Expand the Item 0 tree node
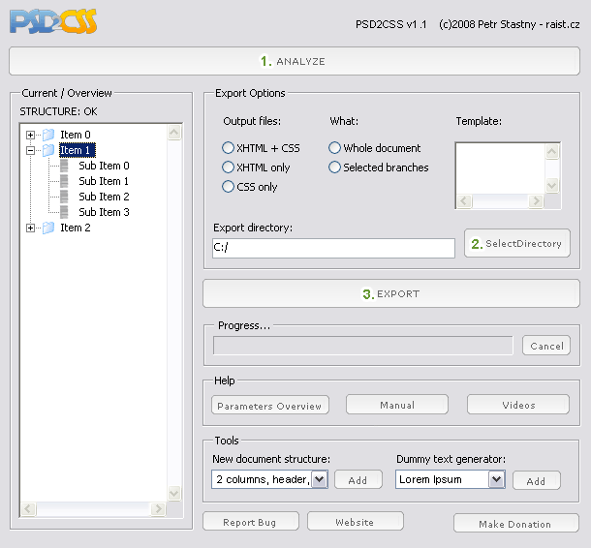 [x=31, y=135]
